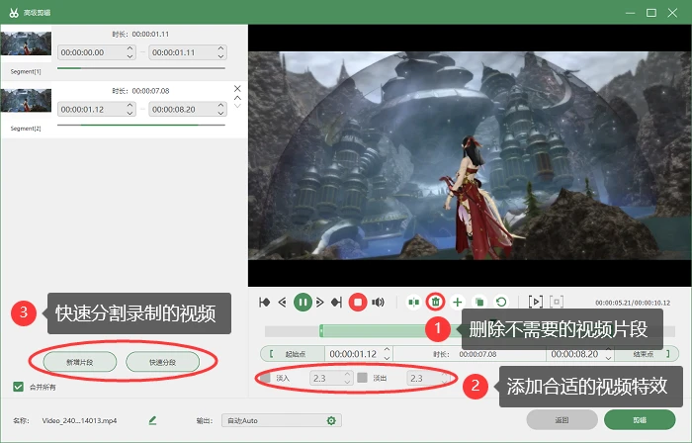This screenshot has width=692, height=443.
Task: Add a new segment with the plus icon
Action: [x=457, y=303]
